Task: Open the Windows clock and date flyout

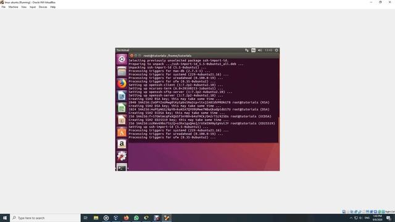Action: [x=377, y=218]
